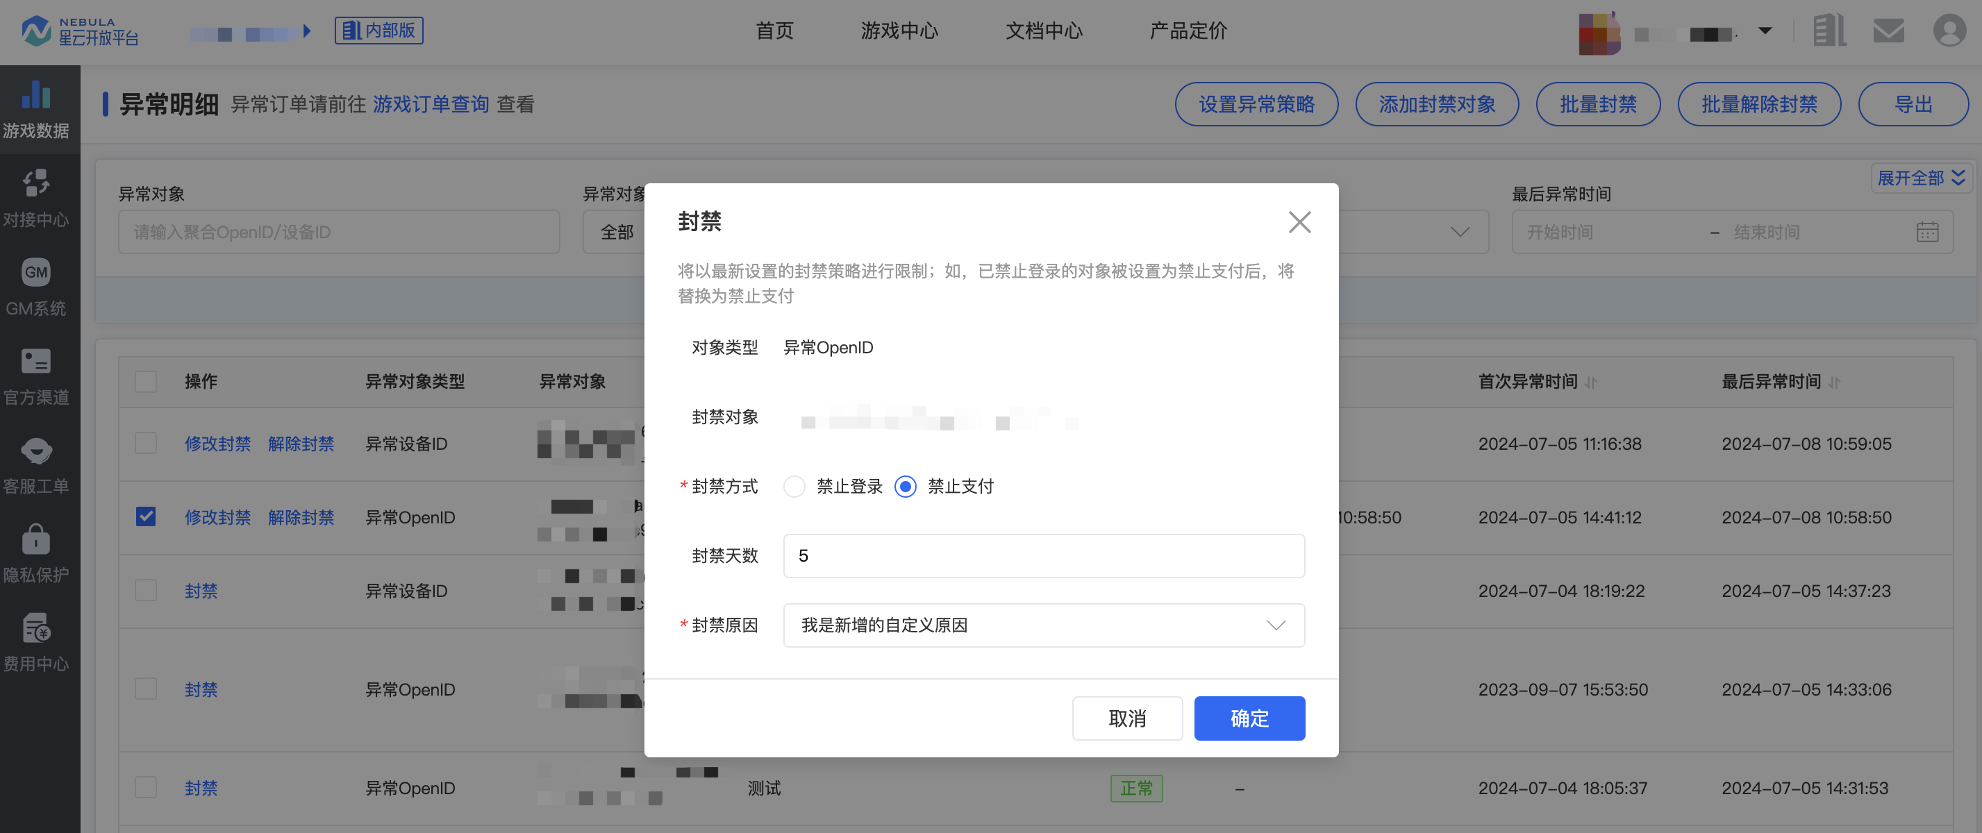Open the 全部 异常对象 type dropdown
Viewport: 1982px width, 833px height.
615,232
